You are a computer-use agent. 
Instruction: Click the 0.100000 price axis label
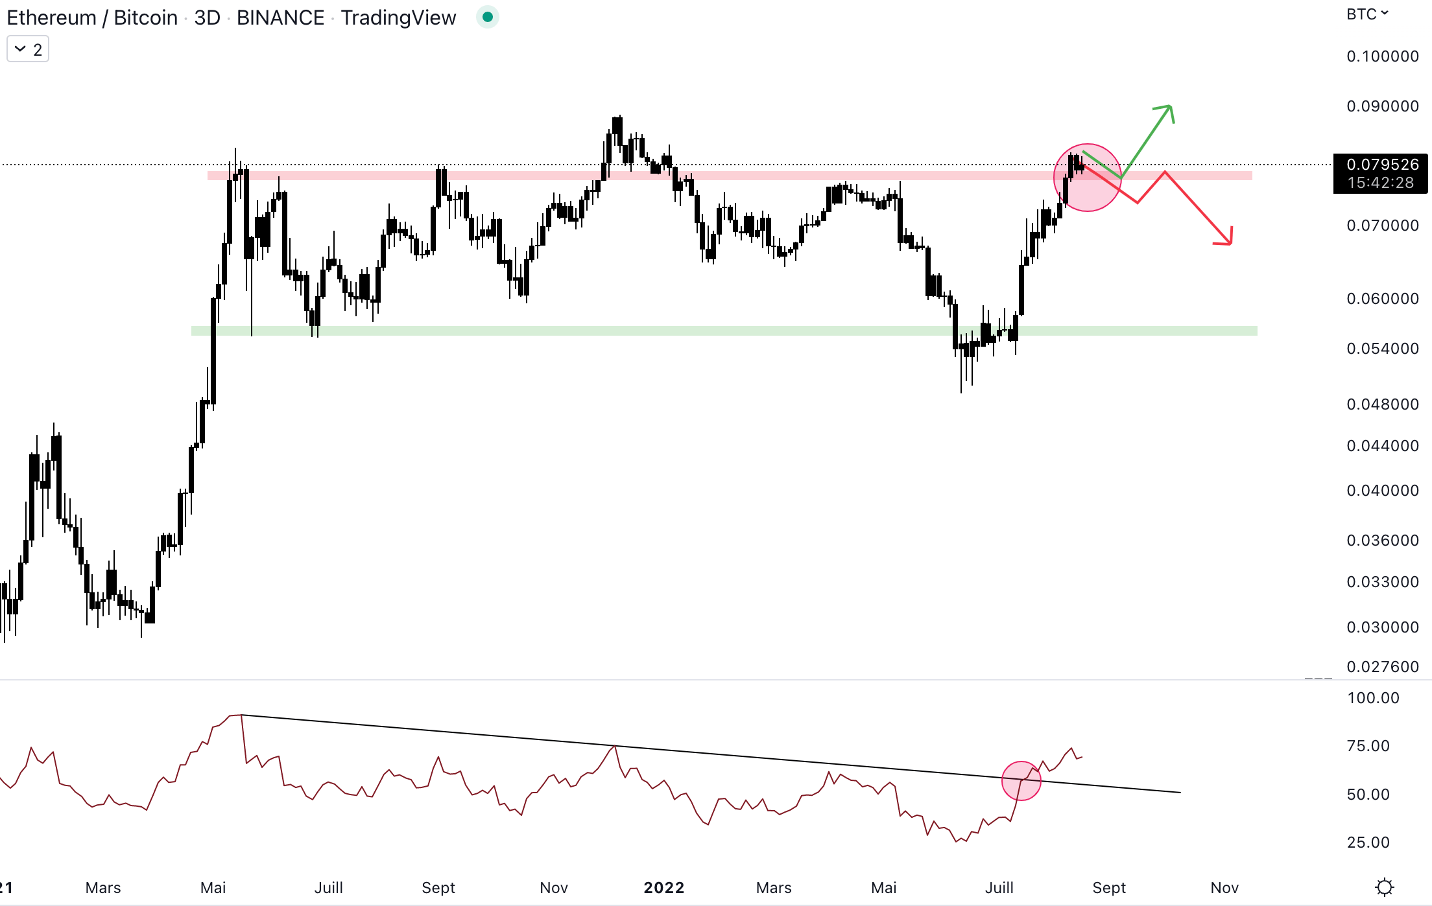(1382, 56)
